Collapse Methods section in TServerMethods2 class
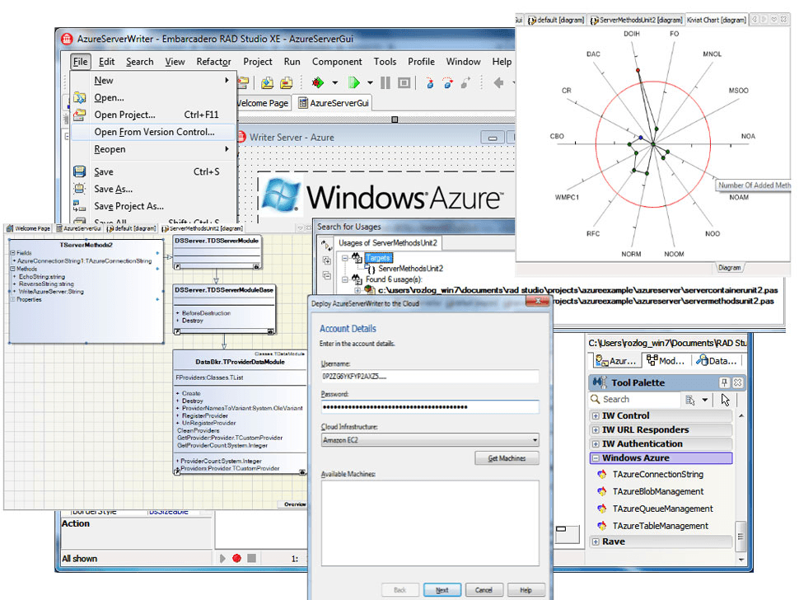Screen dimensions: 799x600 pos(12,269)
